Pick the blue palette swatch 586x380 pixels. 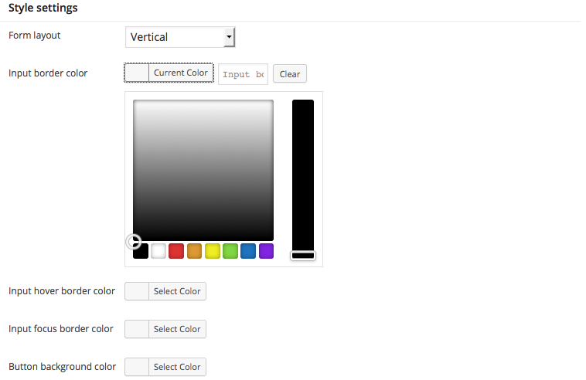248,251
